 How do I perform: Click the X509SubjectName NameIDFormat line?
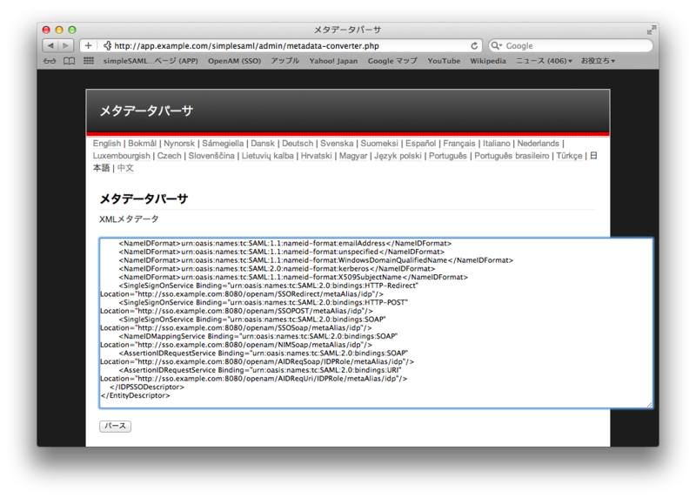click(x=293, y=277)
